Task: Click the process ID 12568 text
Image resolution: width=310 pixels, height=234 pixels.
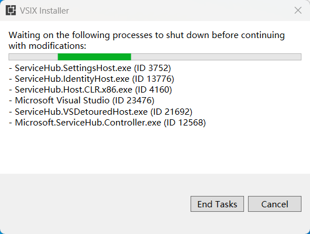Action: [x=185, y=123]
